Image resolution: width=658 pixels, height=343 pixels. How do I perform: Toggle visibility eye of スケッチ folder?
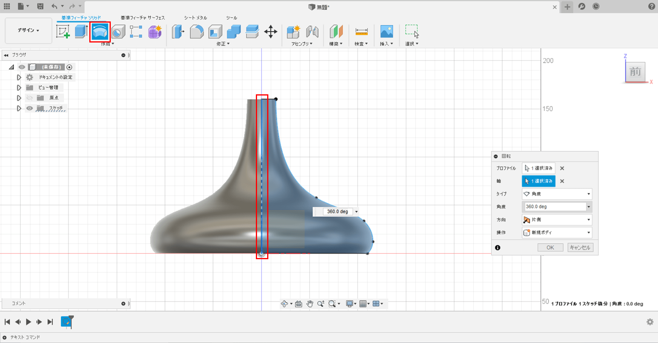click(30, 108)
